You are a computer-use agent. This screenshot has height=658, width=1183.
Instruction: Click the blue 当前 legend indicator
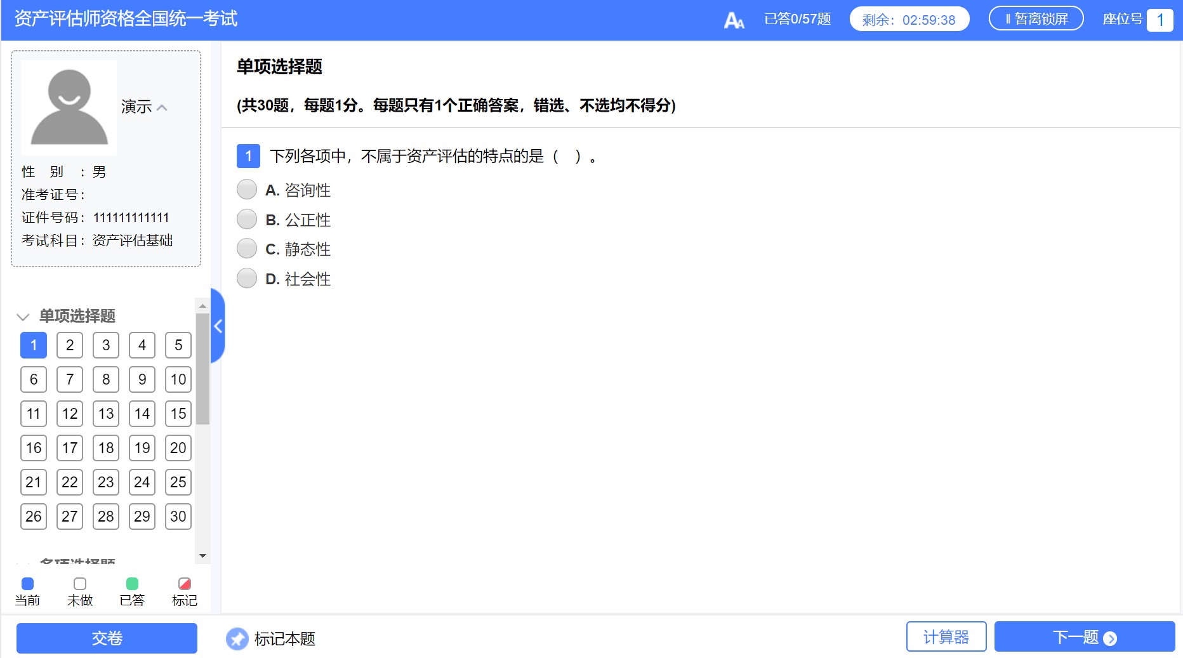[27, 582]
